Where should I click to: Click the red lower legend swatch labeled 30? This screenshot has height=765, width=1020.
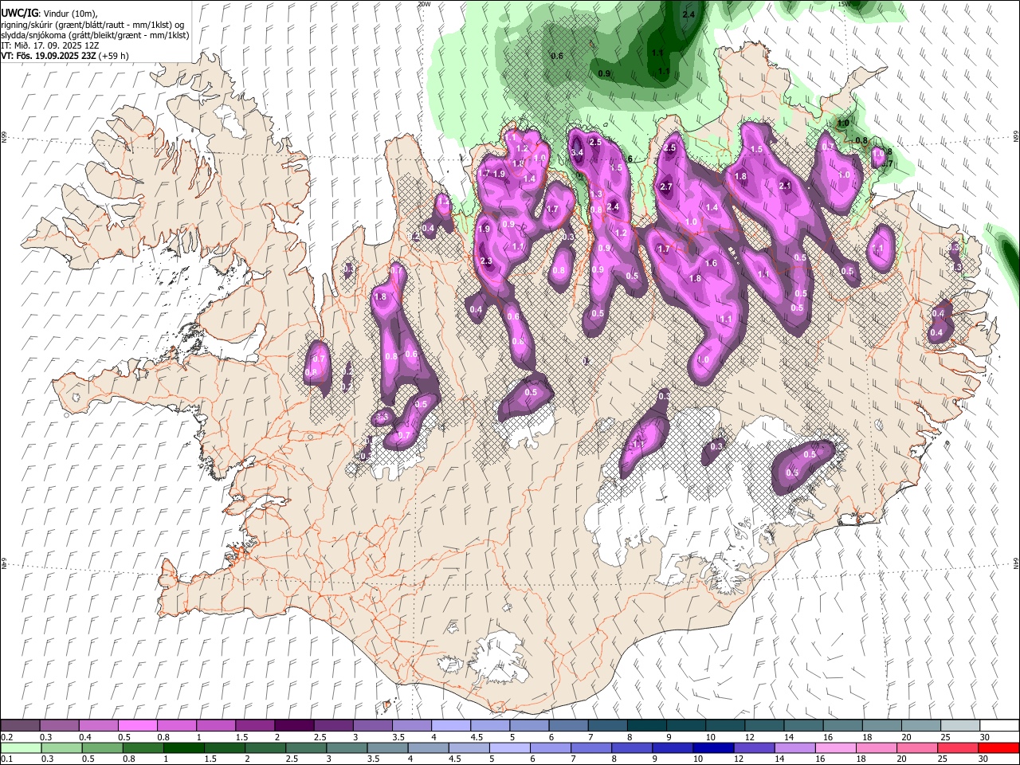coord(998,747)
